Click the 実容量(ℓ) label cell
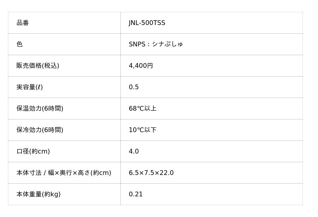Image resolution: width=318 pixels, height=217 pixels. pyautogui.click(x=29, y=87)
